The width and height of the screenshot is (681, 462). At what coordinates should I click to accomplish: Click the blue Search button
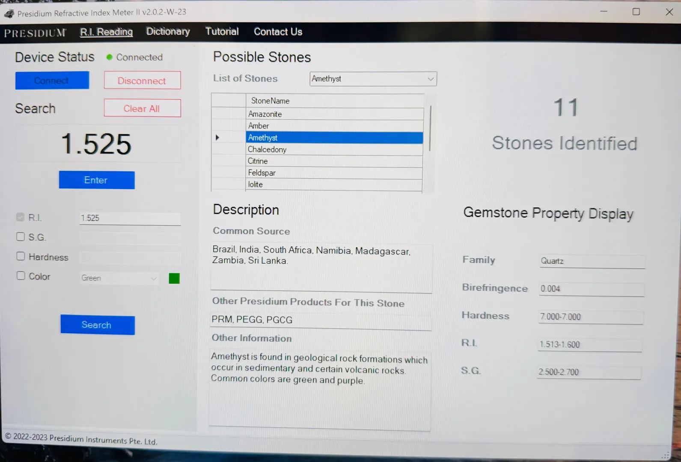98,325
